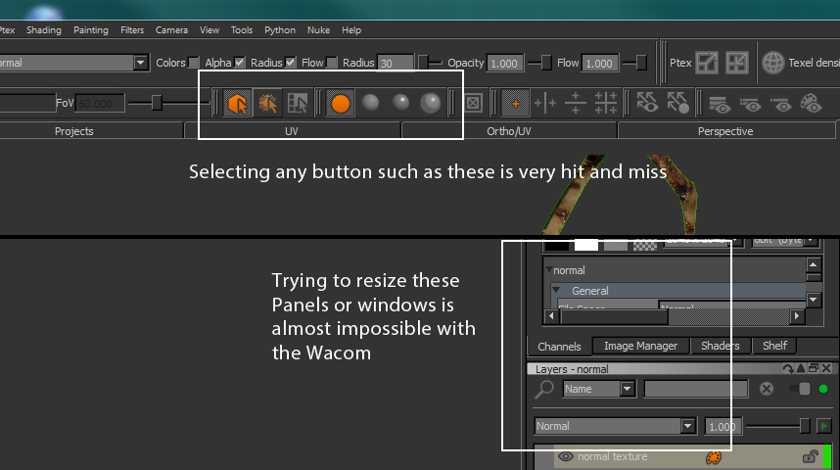840x470 pixels.
Task: Choose the largest grey glossy sphere
Action: [430, 103]
